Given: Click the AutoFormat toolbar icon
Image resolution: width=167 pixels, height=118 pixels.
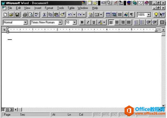Looking at the screenshot, I should pyautogui.click(x=91, y=15).
